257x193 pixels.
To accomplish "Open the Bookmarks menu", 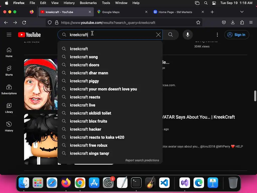I will click(88, 3).
